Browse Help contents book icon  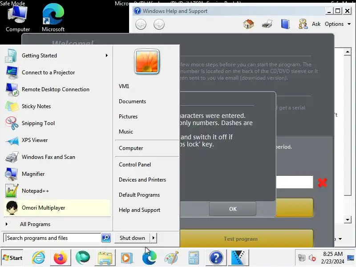tap(285, 24)
